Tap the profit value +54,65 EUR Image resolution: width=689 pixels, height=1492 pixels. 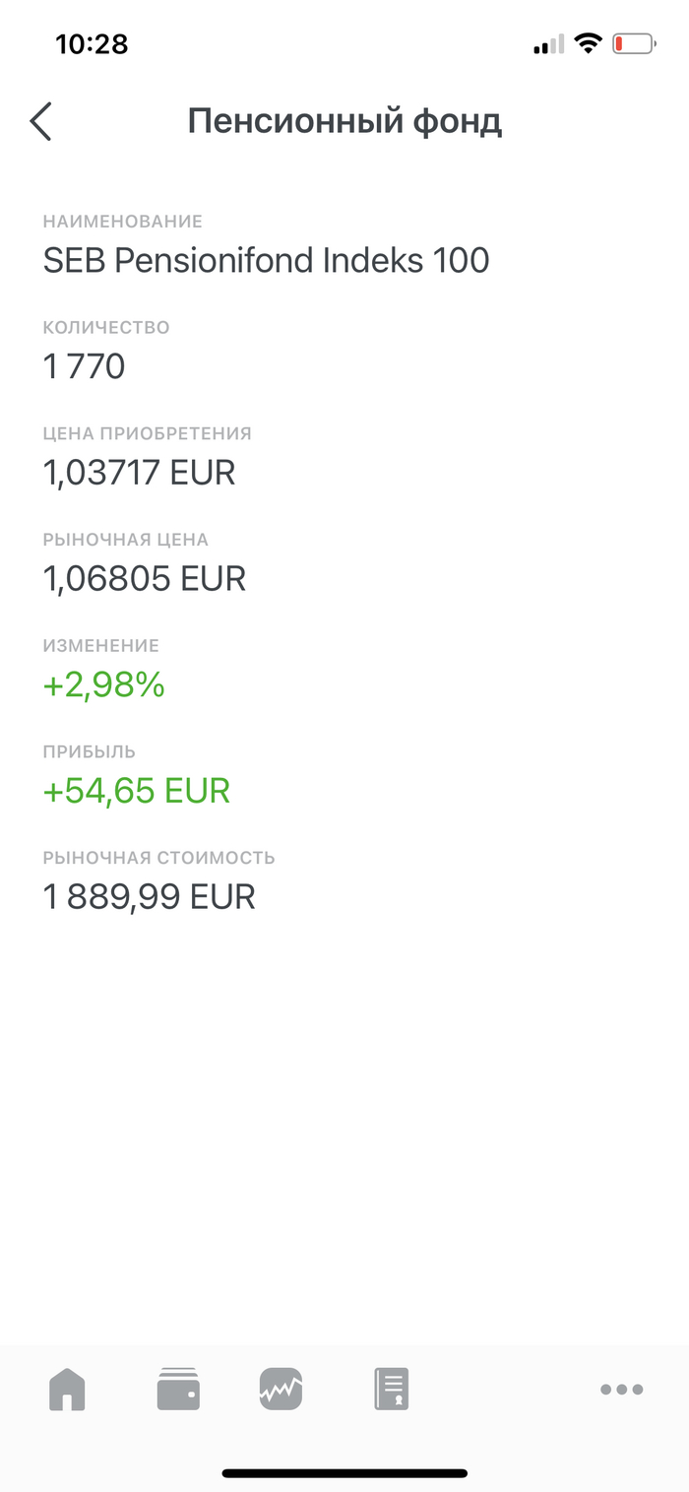136,791
